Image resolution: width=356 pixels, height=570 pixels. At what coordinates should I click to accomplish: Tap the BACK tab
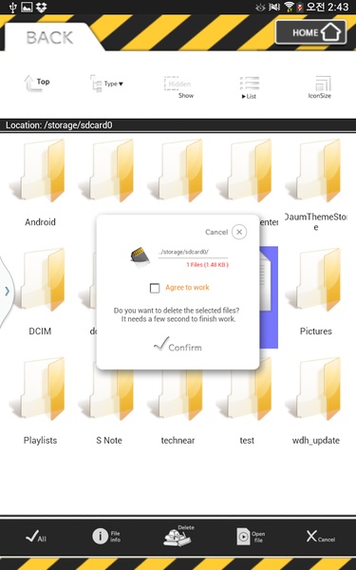[49, 37]
